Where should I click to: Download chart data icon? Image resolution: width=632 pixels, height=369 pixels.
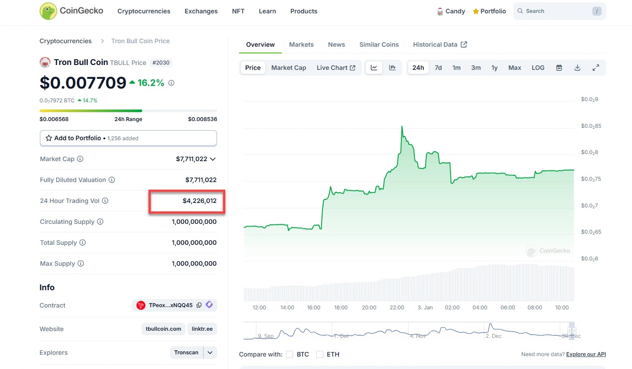coord(577,68)
